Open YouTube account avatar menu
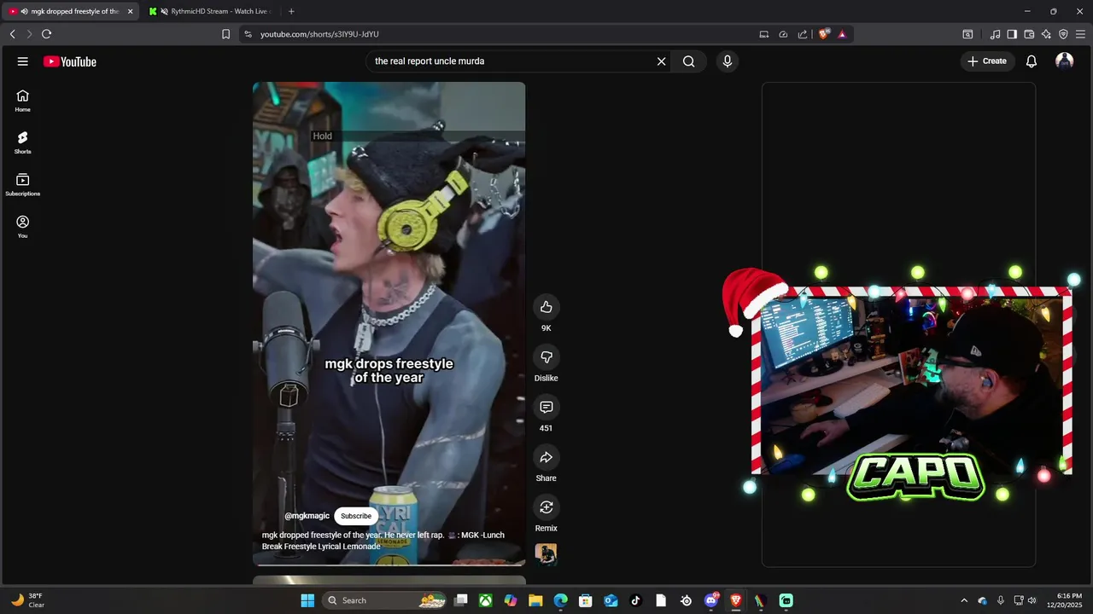 click(1064, 61)
